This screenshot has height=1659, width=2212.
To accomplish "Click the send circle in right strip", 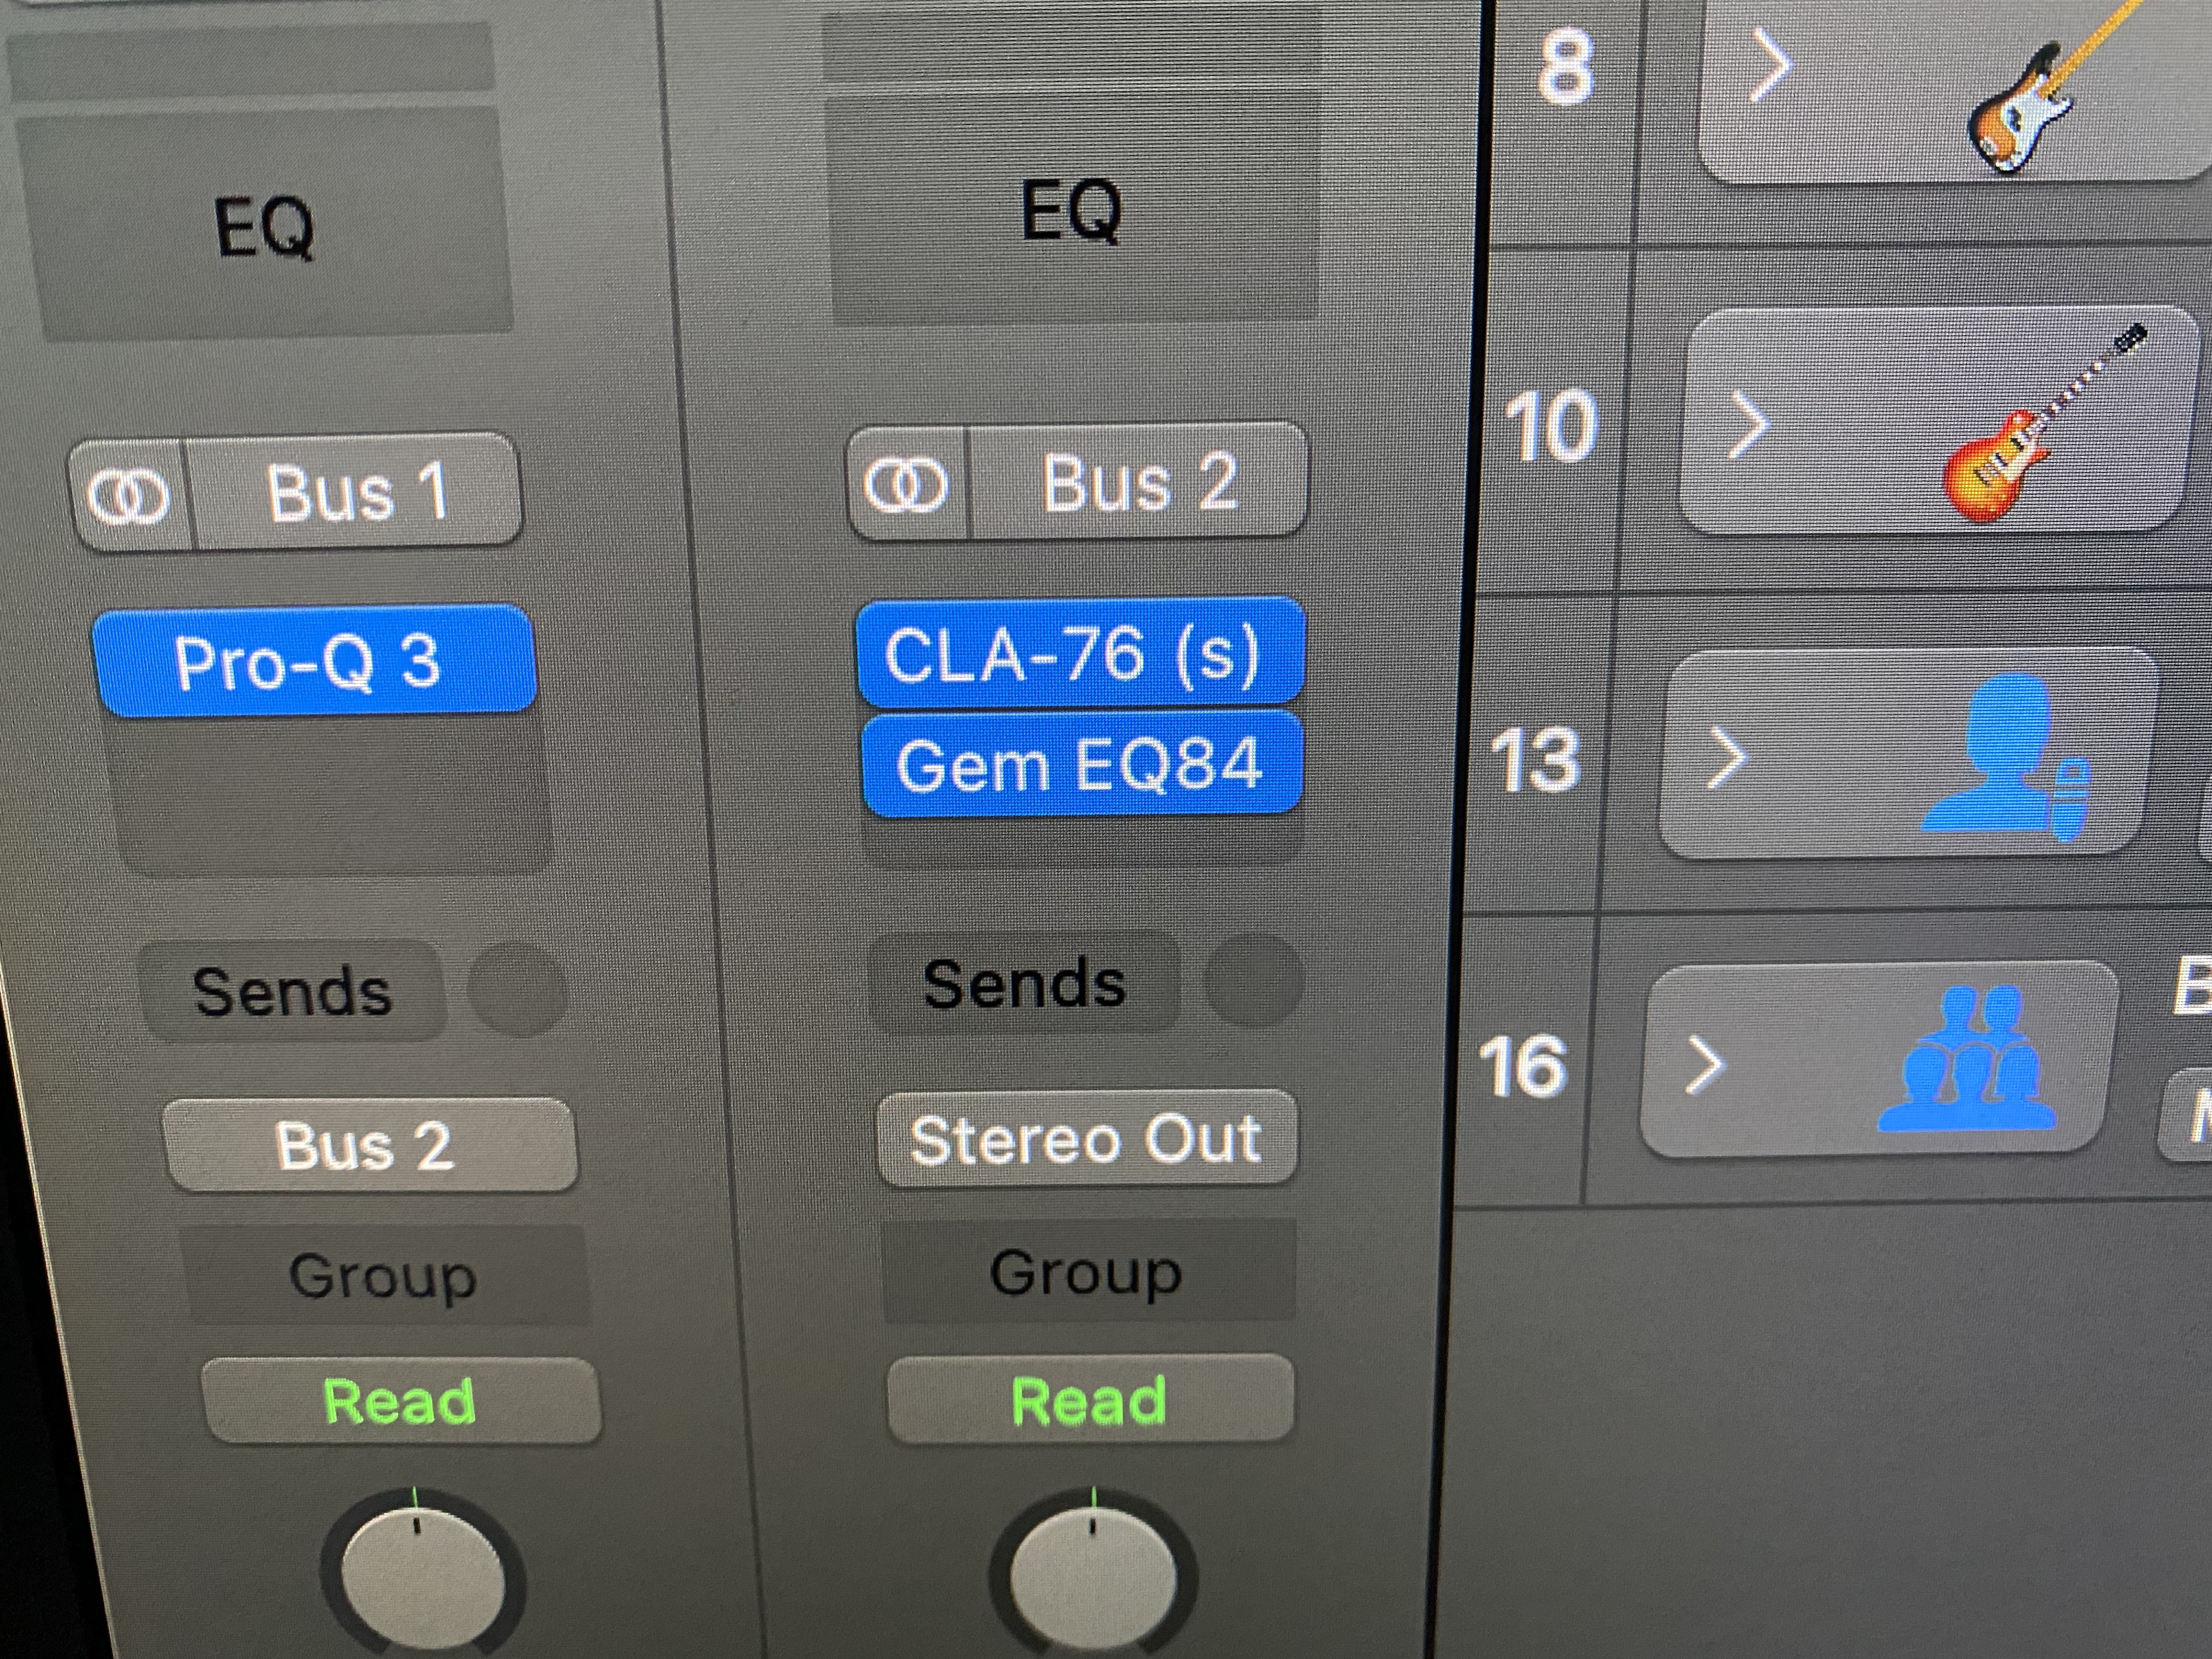I will (1254, 981).
